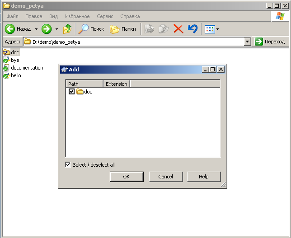Maximize the Add dialog window

point(213,70)
